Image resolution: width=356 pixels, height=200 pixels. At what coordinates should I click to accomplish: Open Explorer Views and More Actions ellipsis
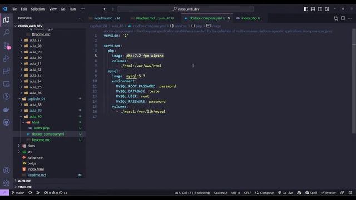point(80,18)
